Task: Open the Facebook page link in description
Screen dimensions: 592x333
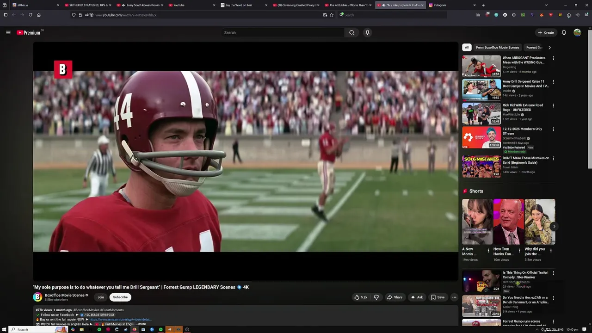Action: click(99, 315)
